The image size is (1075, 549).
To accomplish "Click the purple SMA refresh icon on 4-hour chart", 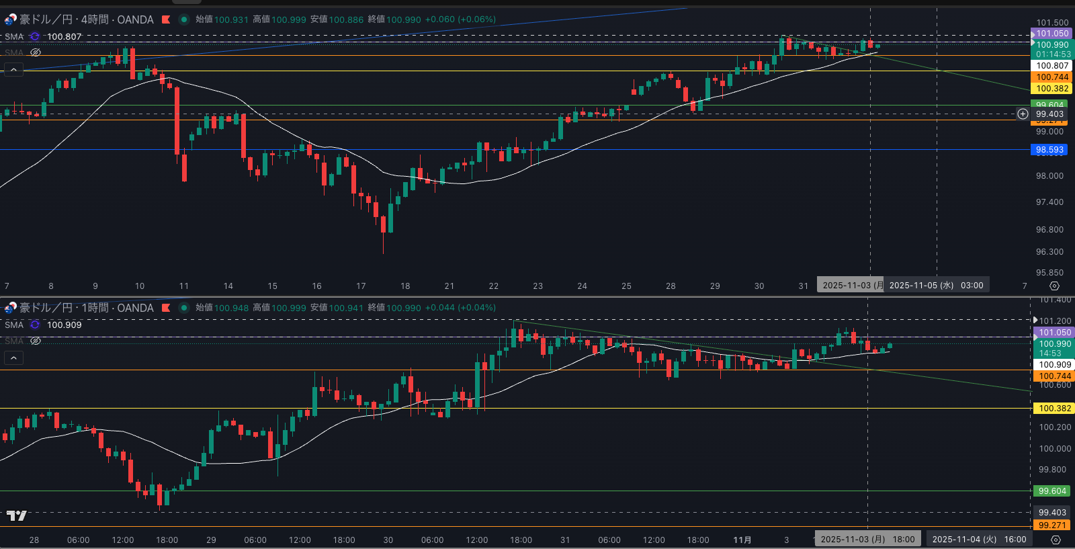I will click(35, 37).
